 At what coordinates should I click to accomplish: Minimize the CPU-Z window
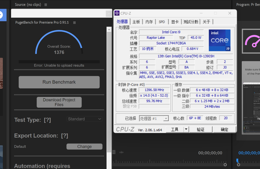[201, 13]
